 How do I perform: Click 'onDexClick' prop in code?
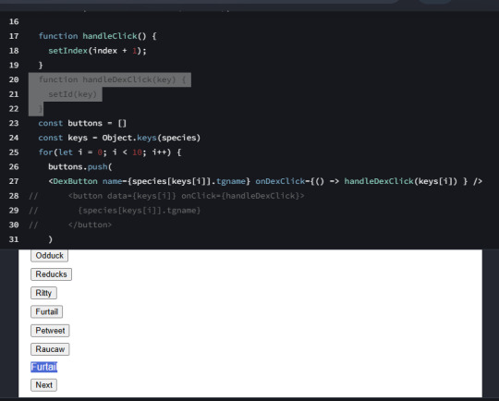pos(280,181)
